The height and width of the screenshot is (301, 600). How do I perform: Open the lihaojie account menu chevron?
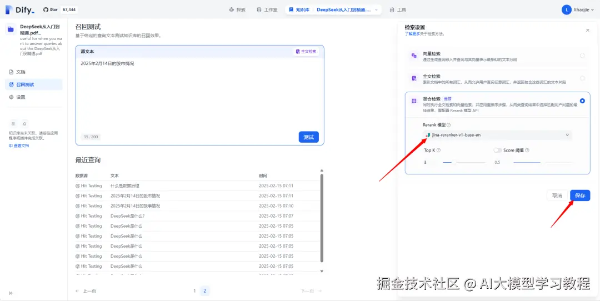coord(592,11)
